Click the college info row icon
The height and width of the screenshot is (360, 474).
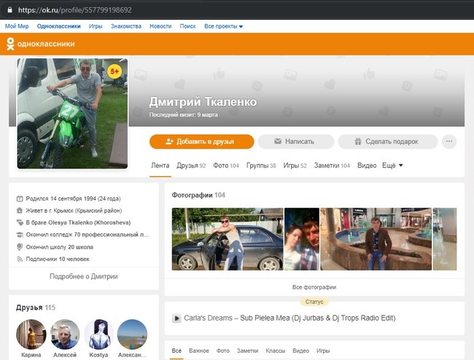(20, 235)
